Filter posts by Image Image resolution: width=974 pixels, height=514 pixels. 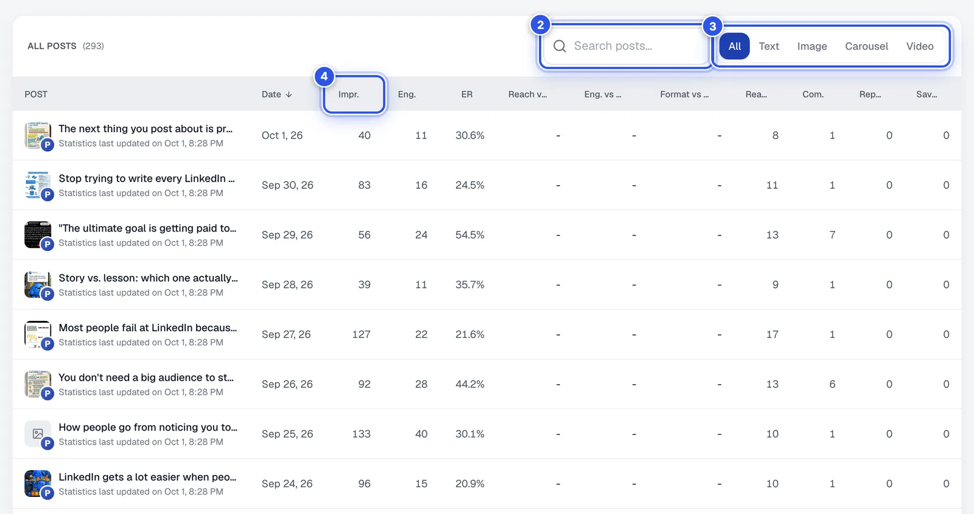point(812,46)
